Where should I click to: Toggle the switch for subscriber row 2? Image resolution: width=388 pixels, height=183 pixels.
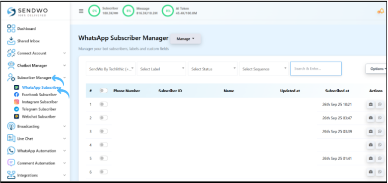pos(104,118)
